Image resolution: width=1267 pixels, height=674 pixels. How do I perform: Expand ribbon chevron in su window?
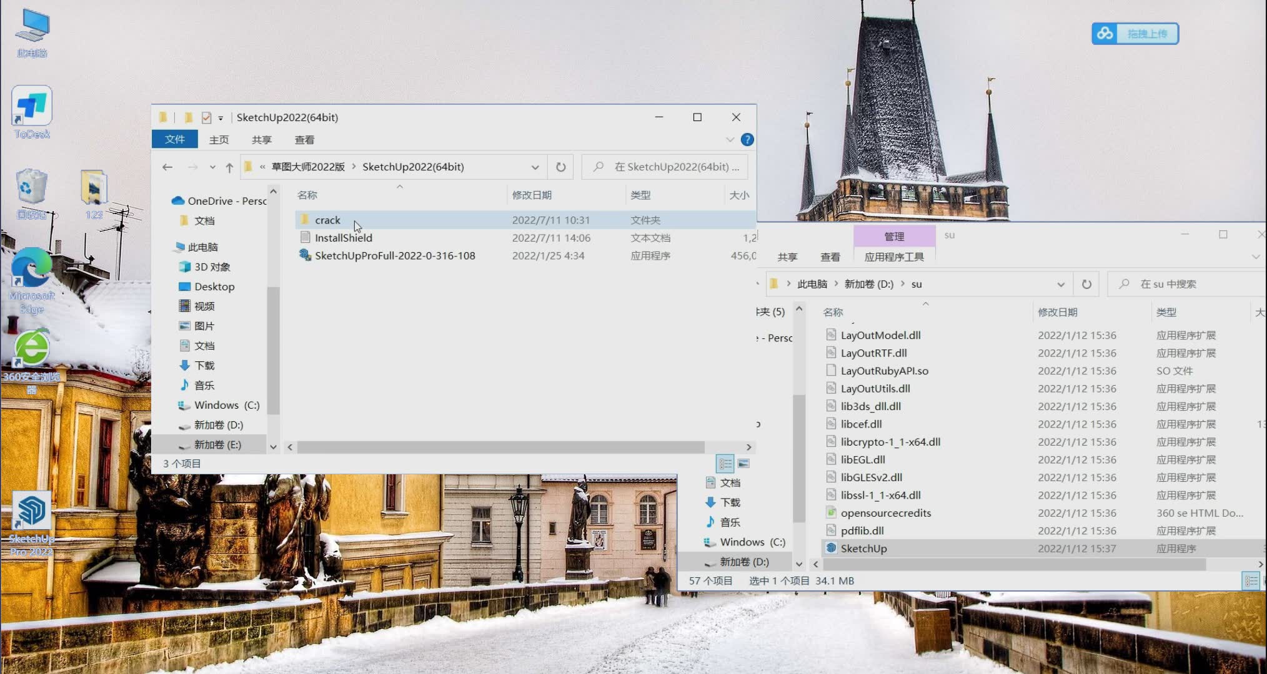coord(1256,257)
